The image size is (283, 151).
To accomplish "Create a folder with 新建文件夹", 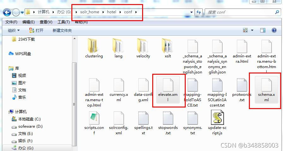I will pos(62,31).
